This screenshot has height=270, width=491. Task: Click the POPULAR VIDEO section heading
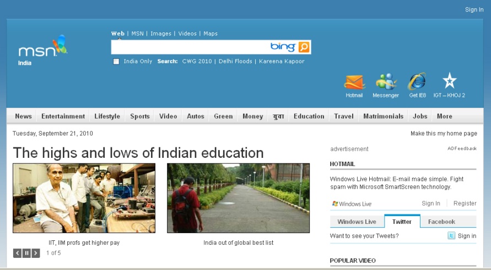pos(353,261)
